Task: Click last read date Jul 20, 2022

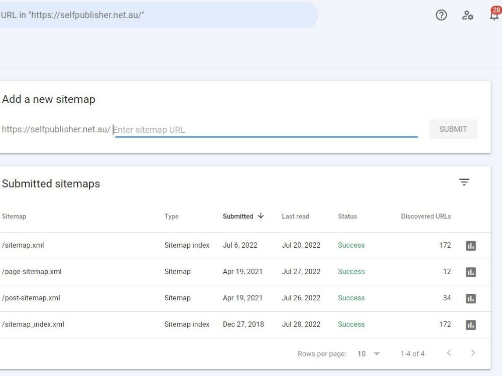Action: click(301, 245)
